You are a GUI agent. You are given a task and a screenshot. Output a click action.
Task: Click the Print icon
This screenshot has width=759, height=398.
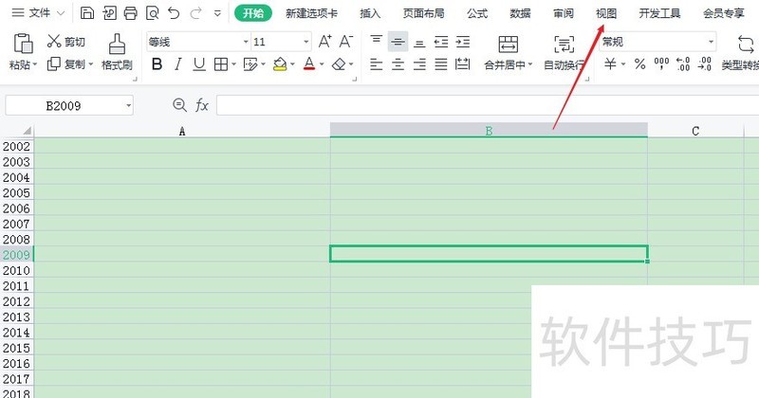click(131, 13)
